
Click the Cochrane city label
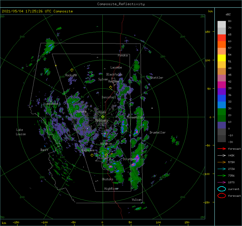pos(88,150)
